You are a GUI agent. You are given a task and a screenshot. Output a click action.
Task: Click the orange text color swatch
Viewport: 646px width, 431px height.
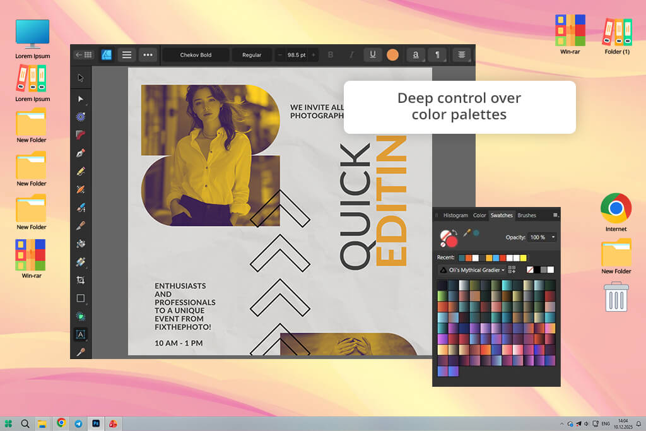[x=392, y=55]
